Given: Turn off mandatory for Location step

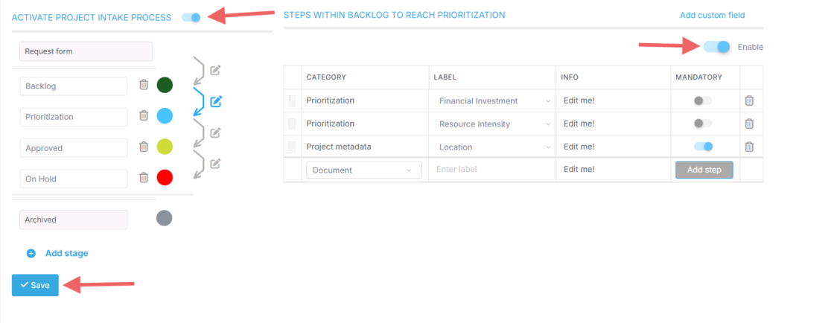Looking at the screenshot, I should click(x=703, y=147).
